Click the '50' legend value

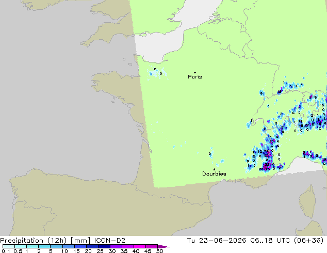coord(159,251)
